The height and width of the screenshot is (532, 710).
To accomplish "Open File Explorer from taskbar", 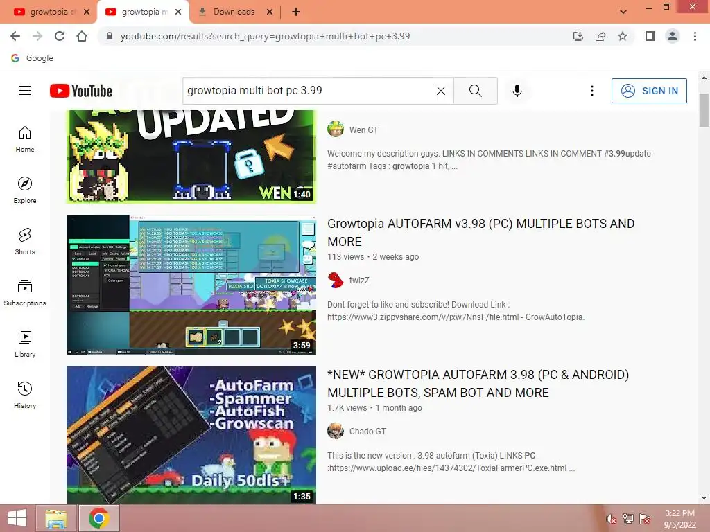I will click(56, 518).
